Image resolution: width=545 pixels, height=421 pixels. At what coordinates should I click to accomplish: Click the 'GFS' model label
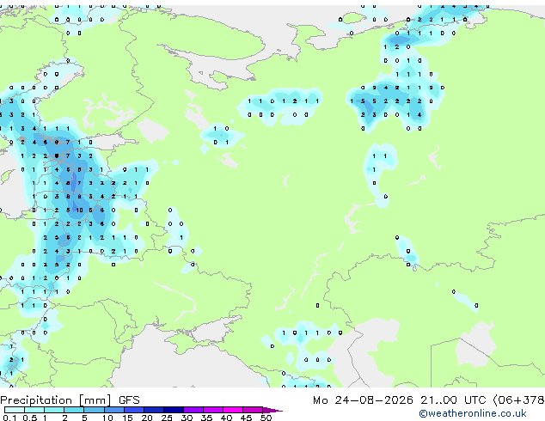click(129, 400)
